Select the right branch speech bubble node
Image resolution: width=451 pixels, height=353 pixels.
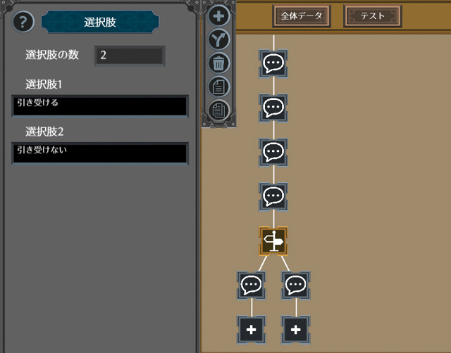(296, 285)
